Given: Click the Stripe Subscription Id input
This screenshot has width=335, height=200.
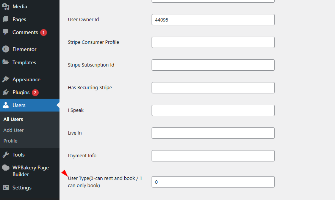Looking at the screenshot, I should pyautogui.click(x=213, y=65).
